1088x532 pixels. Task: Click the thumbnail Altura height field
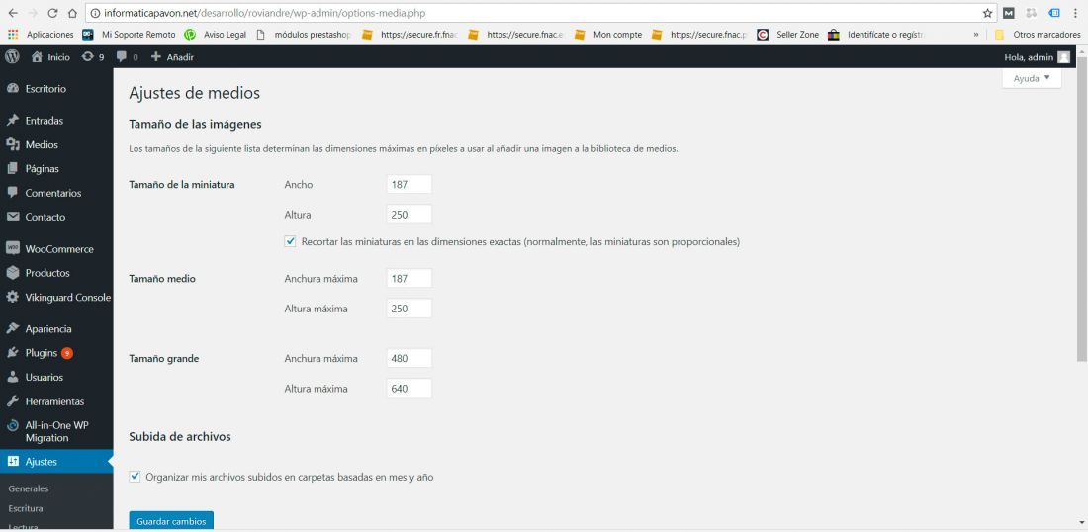[x=408, y=215]
